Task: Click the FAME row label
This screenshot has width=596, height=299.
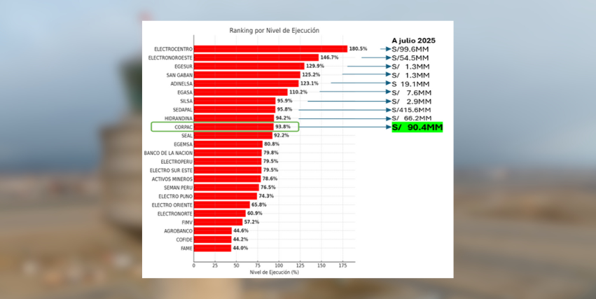Action: coord(186,248)
